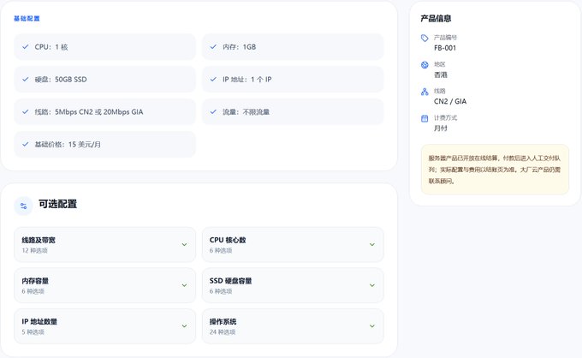Click checkmark icon beside 线路: 5Mbps CN2
582x358 pixels.
(25, 112)
